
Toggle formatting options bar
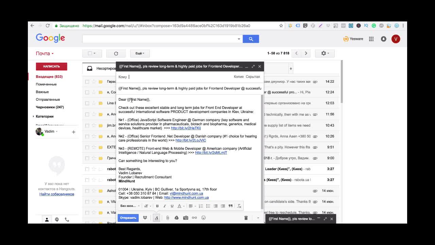coord(156,218)
